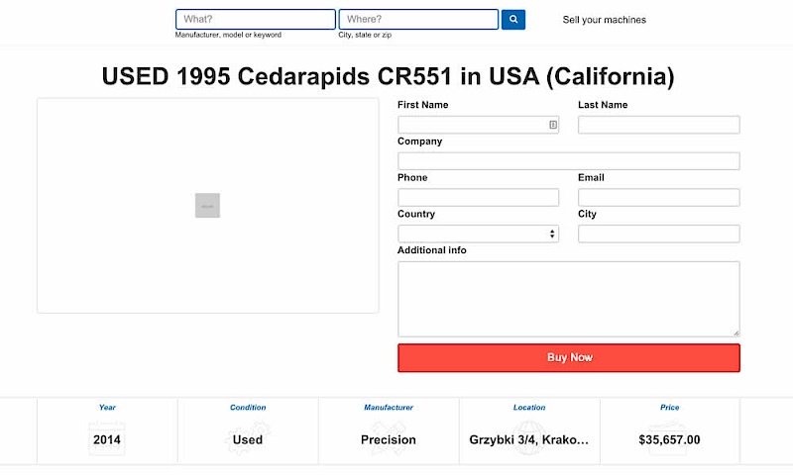Image resolution: width=793 pixels, height=475 pixels.
Task: Click the magnifier search button
Action: coord(512,20)
